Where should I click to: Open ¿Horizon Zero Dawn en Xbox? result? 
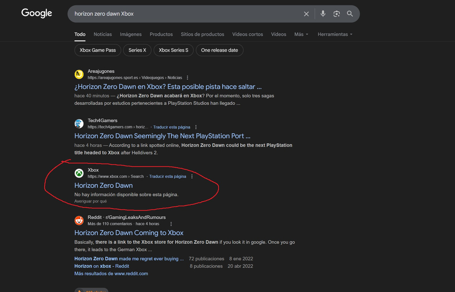click(168, 87)
